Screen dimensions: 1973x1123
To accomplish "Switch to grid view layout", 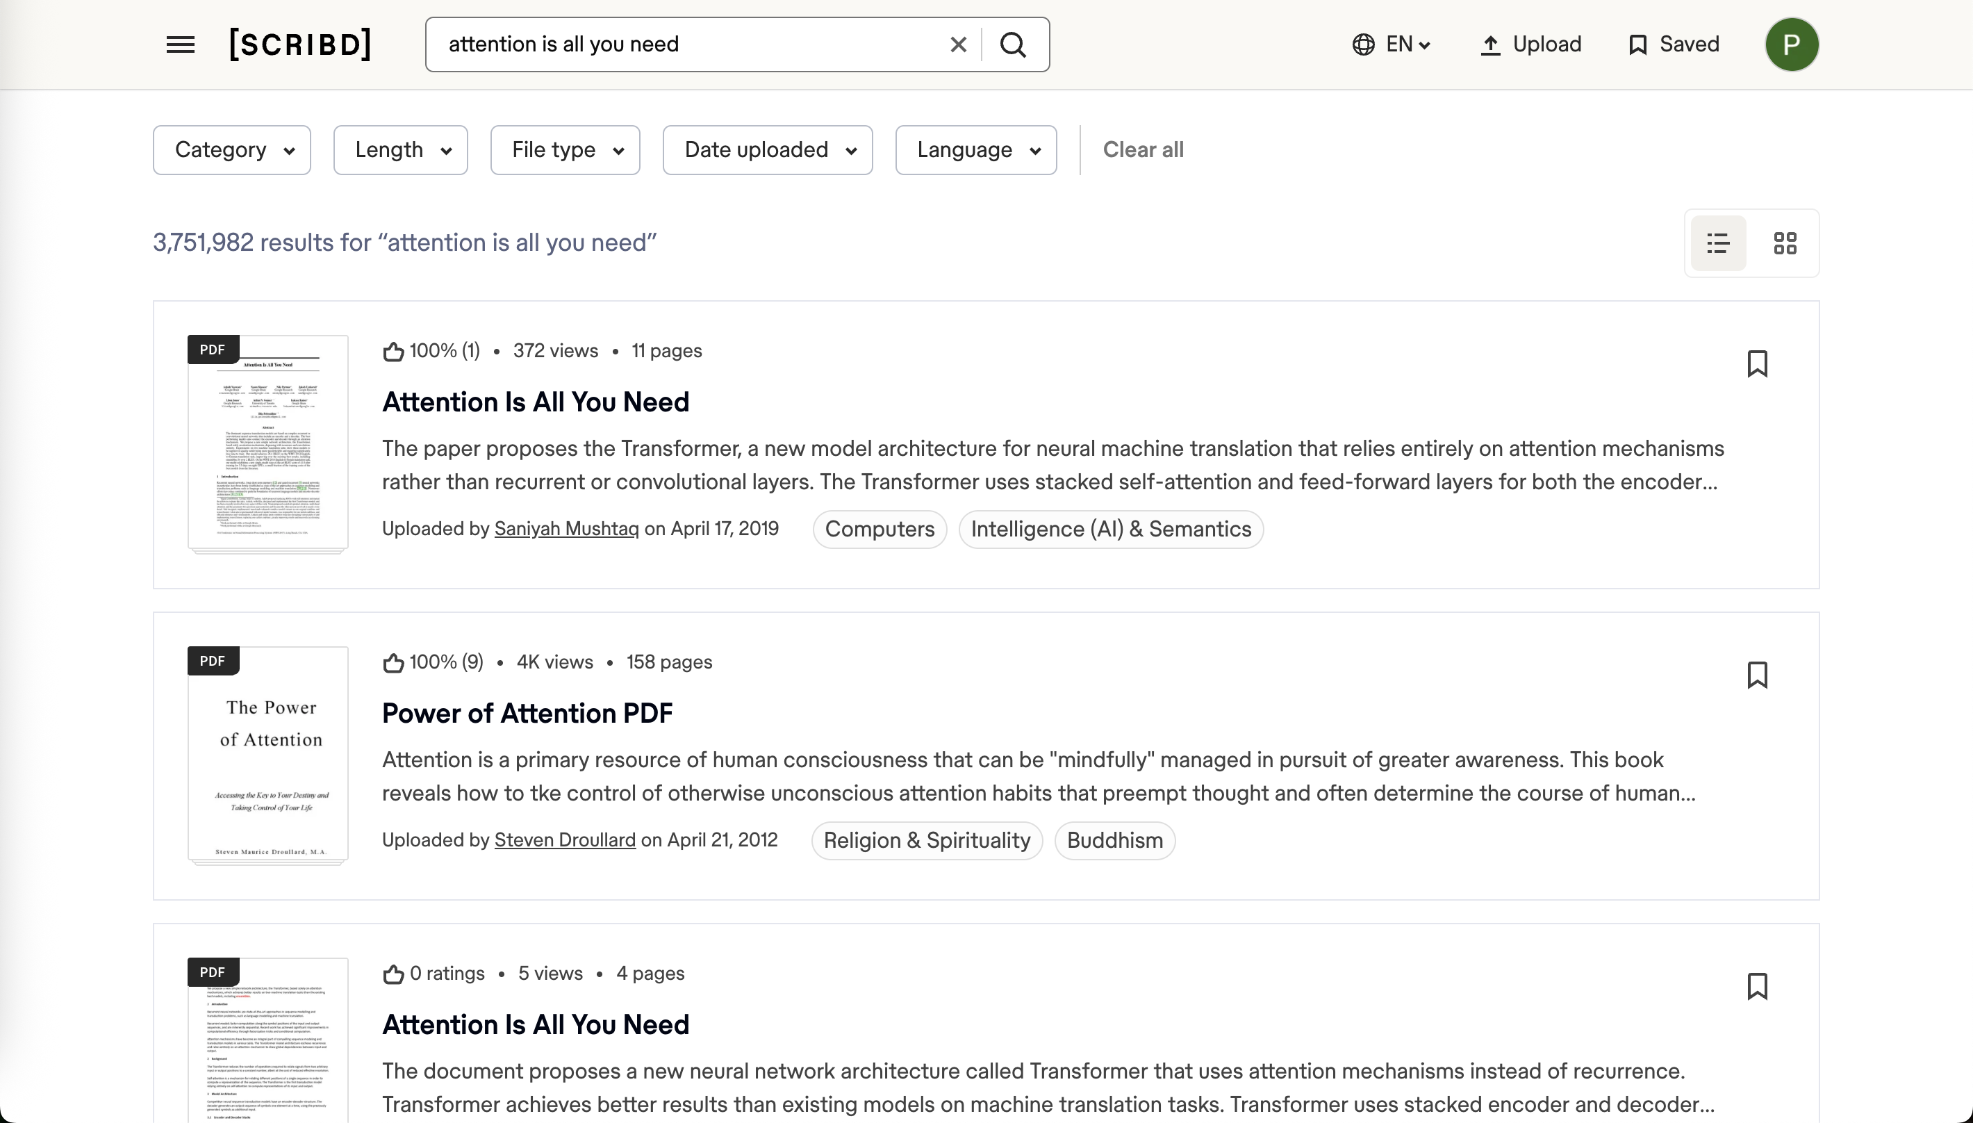I will pos(1785,244).
